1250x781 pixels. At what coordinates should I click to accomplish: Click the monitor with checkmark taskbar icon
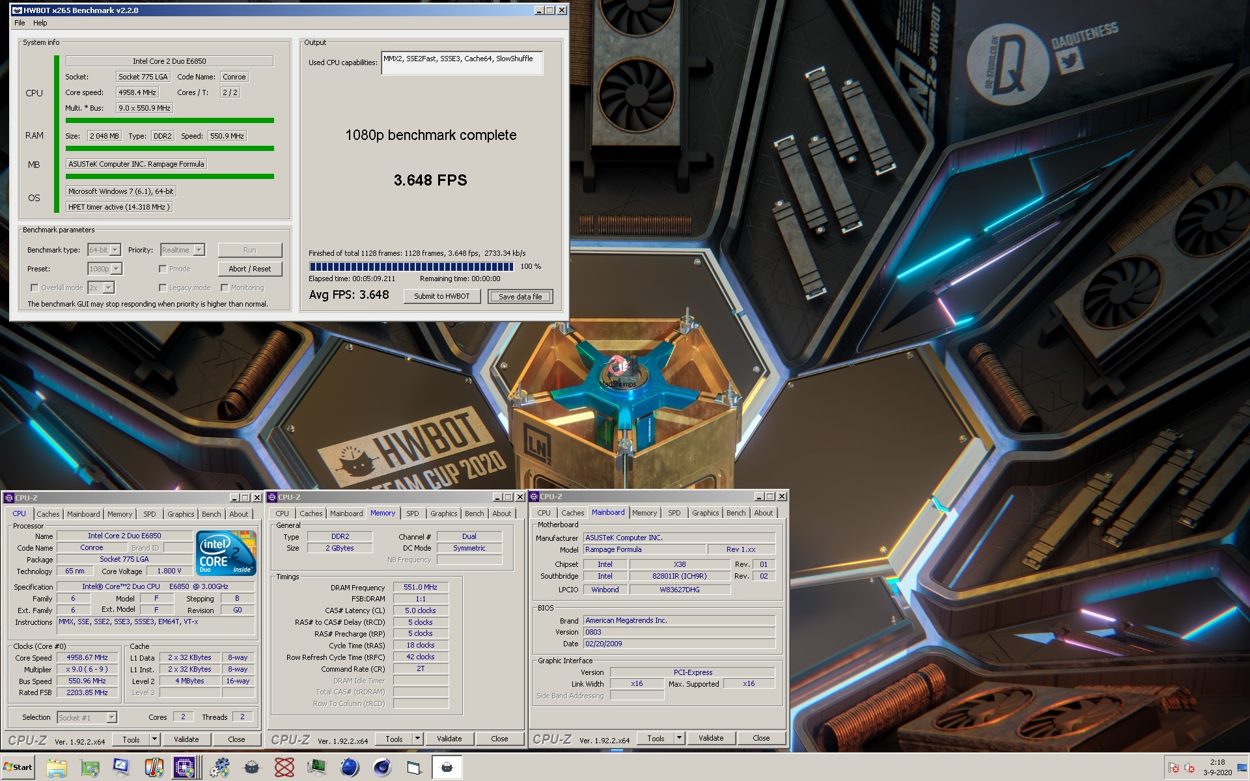tap(122, 767)
